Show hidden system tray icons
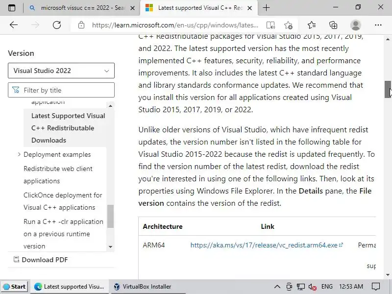 pyautogui.click(x=277, y=287)
